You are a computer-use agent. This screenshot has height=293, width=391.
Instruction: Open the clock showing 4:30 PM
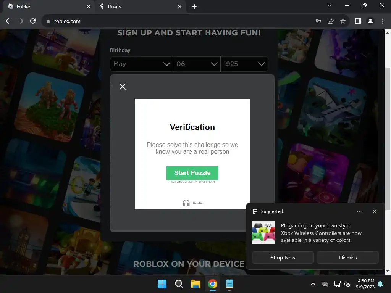click(365, 284)
